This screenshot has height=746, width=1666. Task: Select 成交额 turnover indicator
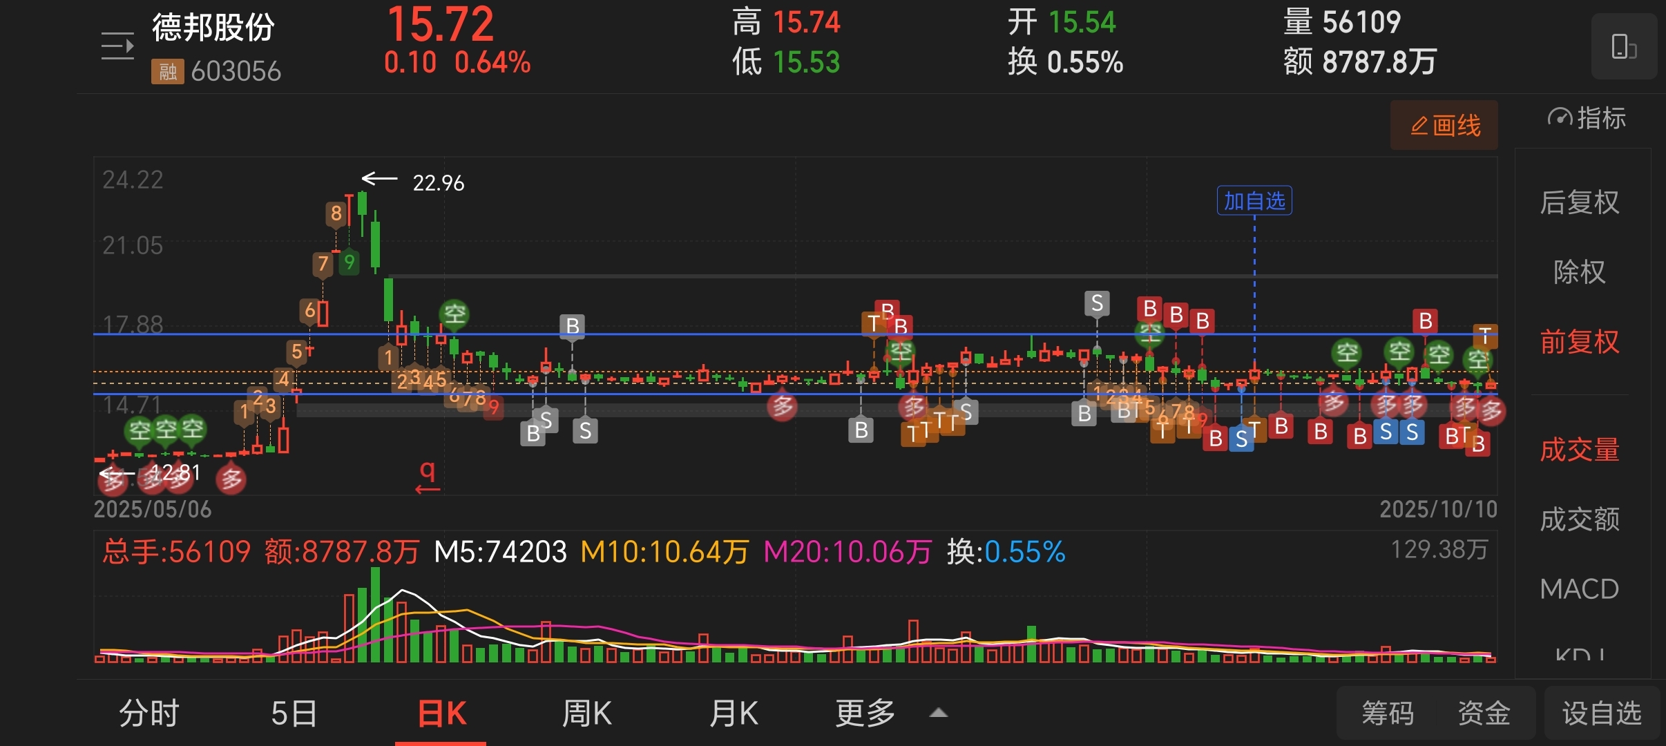(1579, 519)
